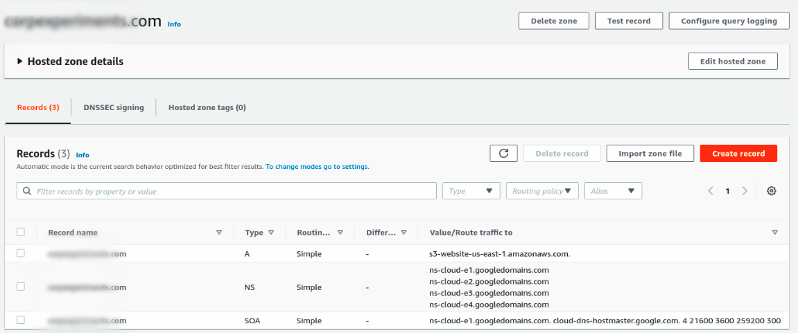
Task: Open Info link beside domain name
Action: pos(174,24)
